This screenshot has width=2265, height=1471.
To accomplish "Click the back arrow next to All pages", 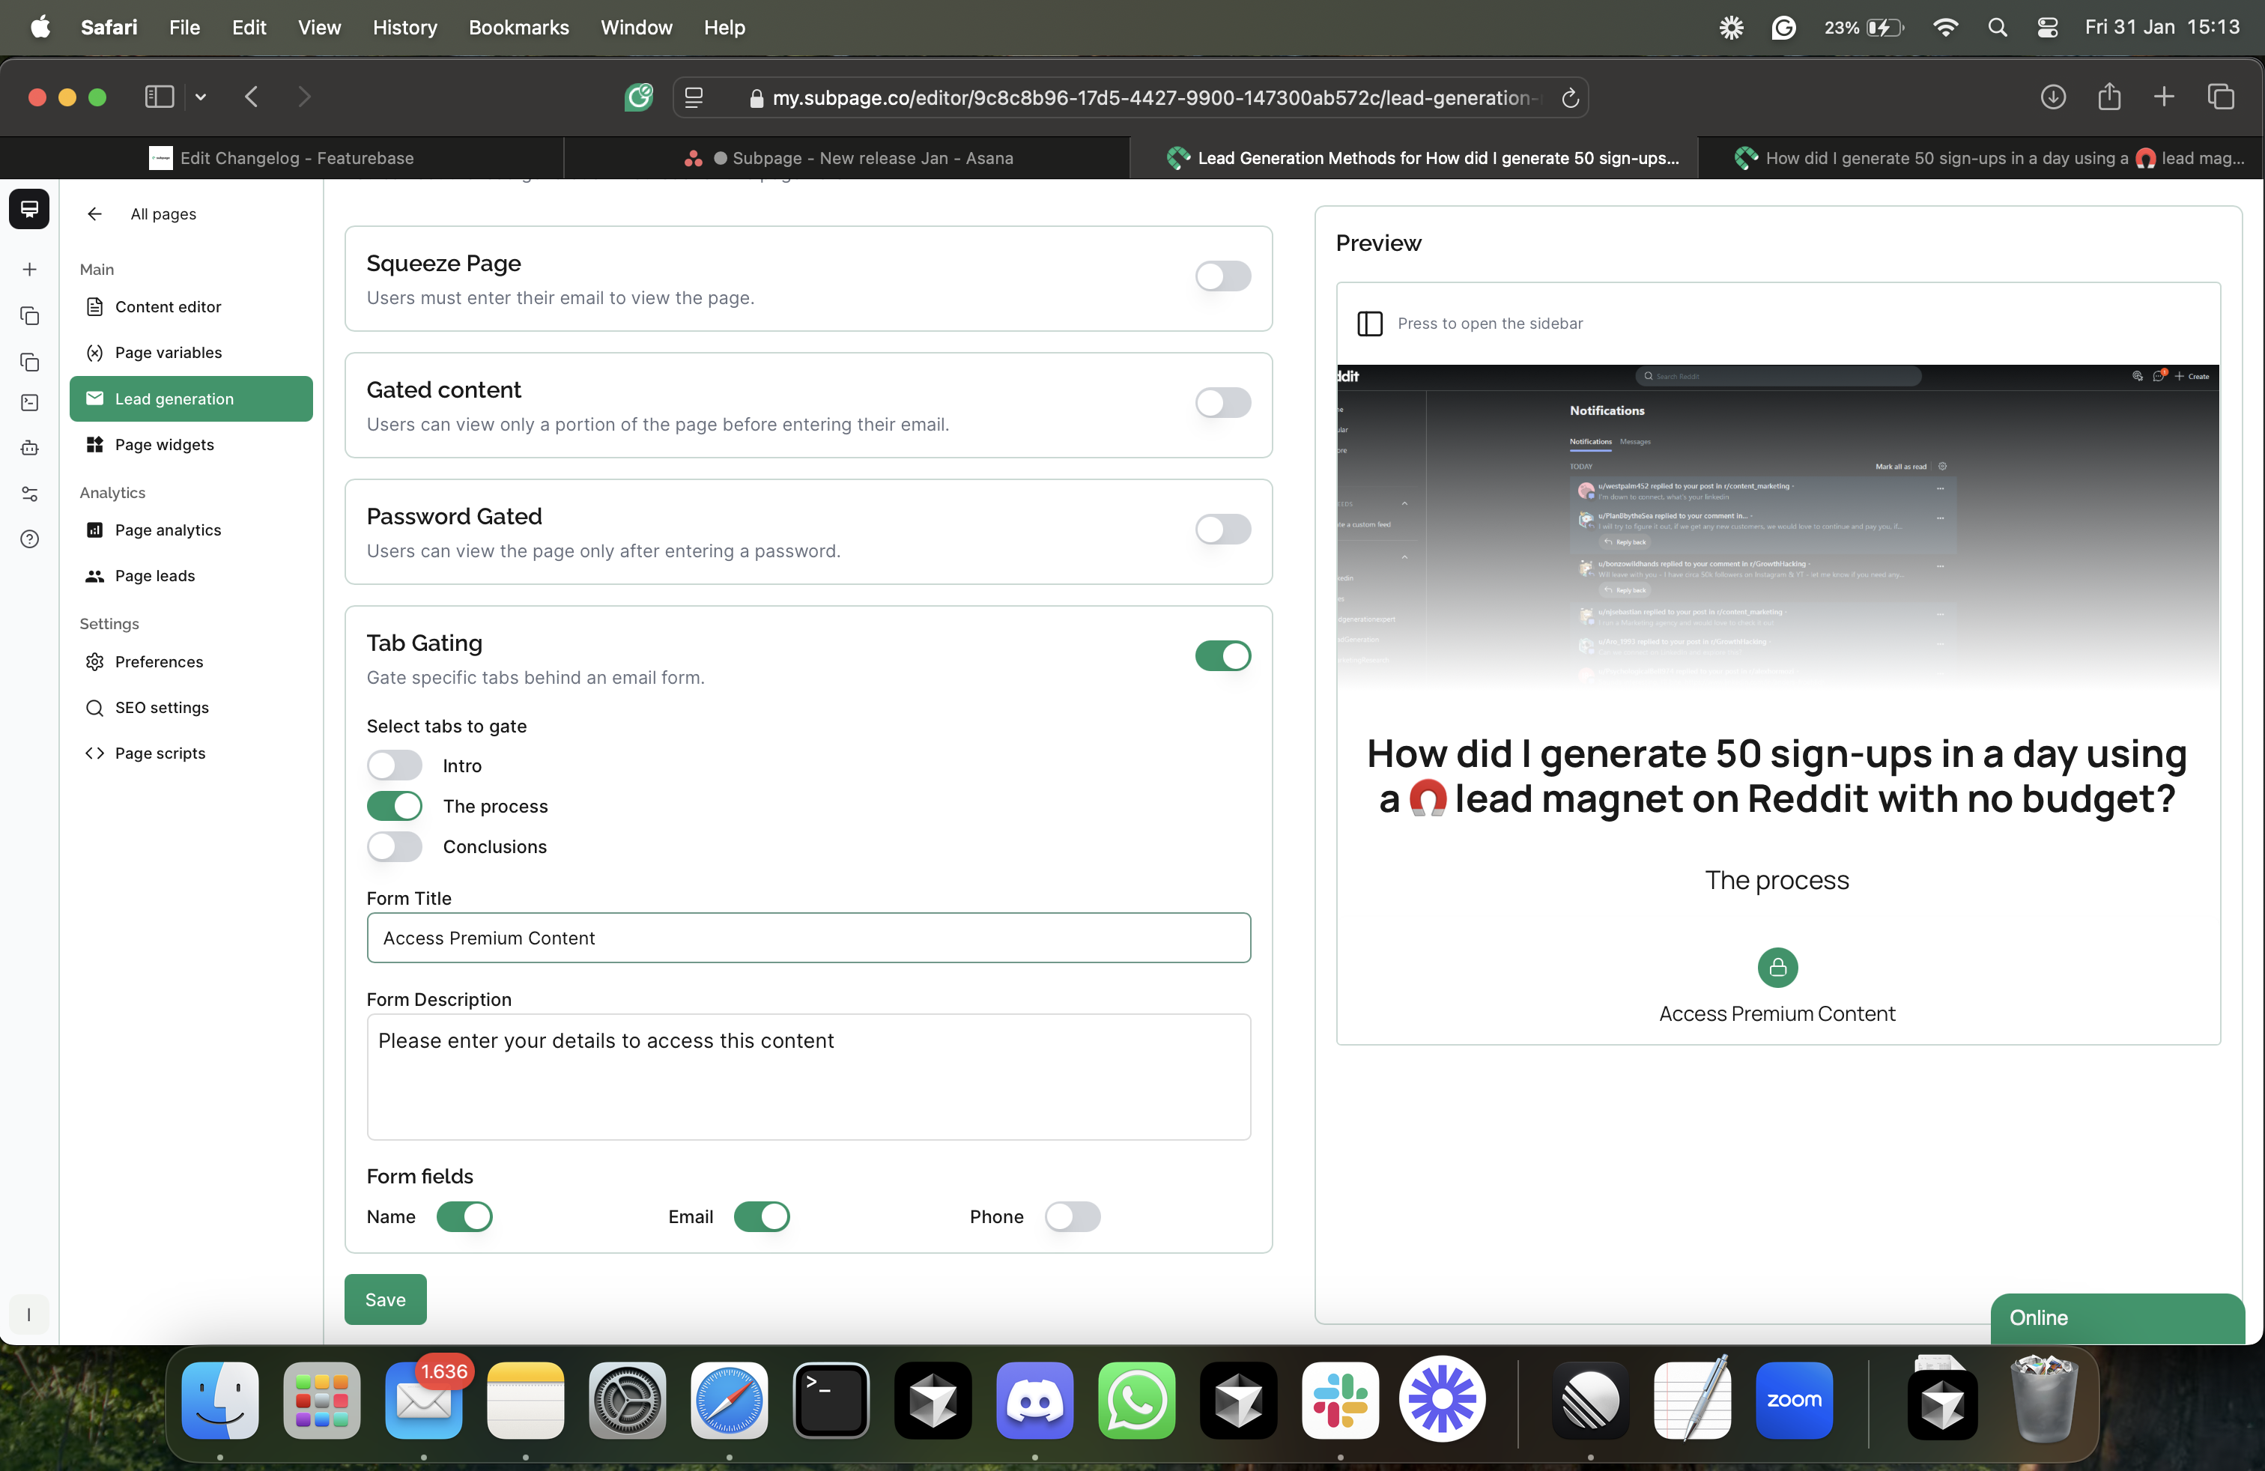I will pyautogui.click(x=94, y=214).
